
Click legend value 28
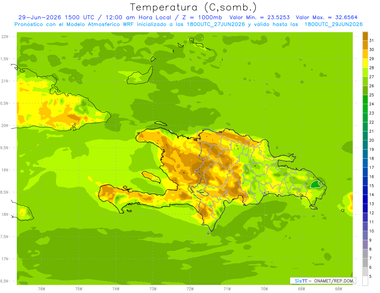pos(372,68)
